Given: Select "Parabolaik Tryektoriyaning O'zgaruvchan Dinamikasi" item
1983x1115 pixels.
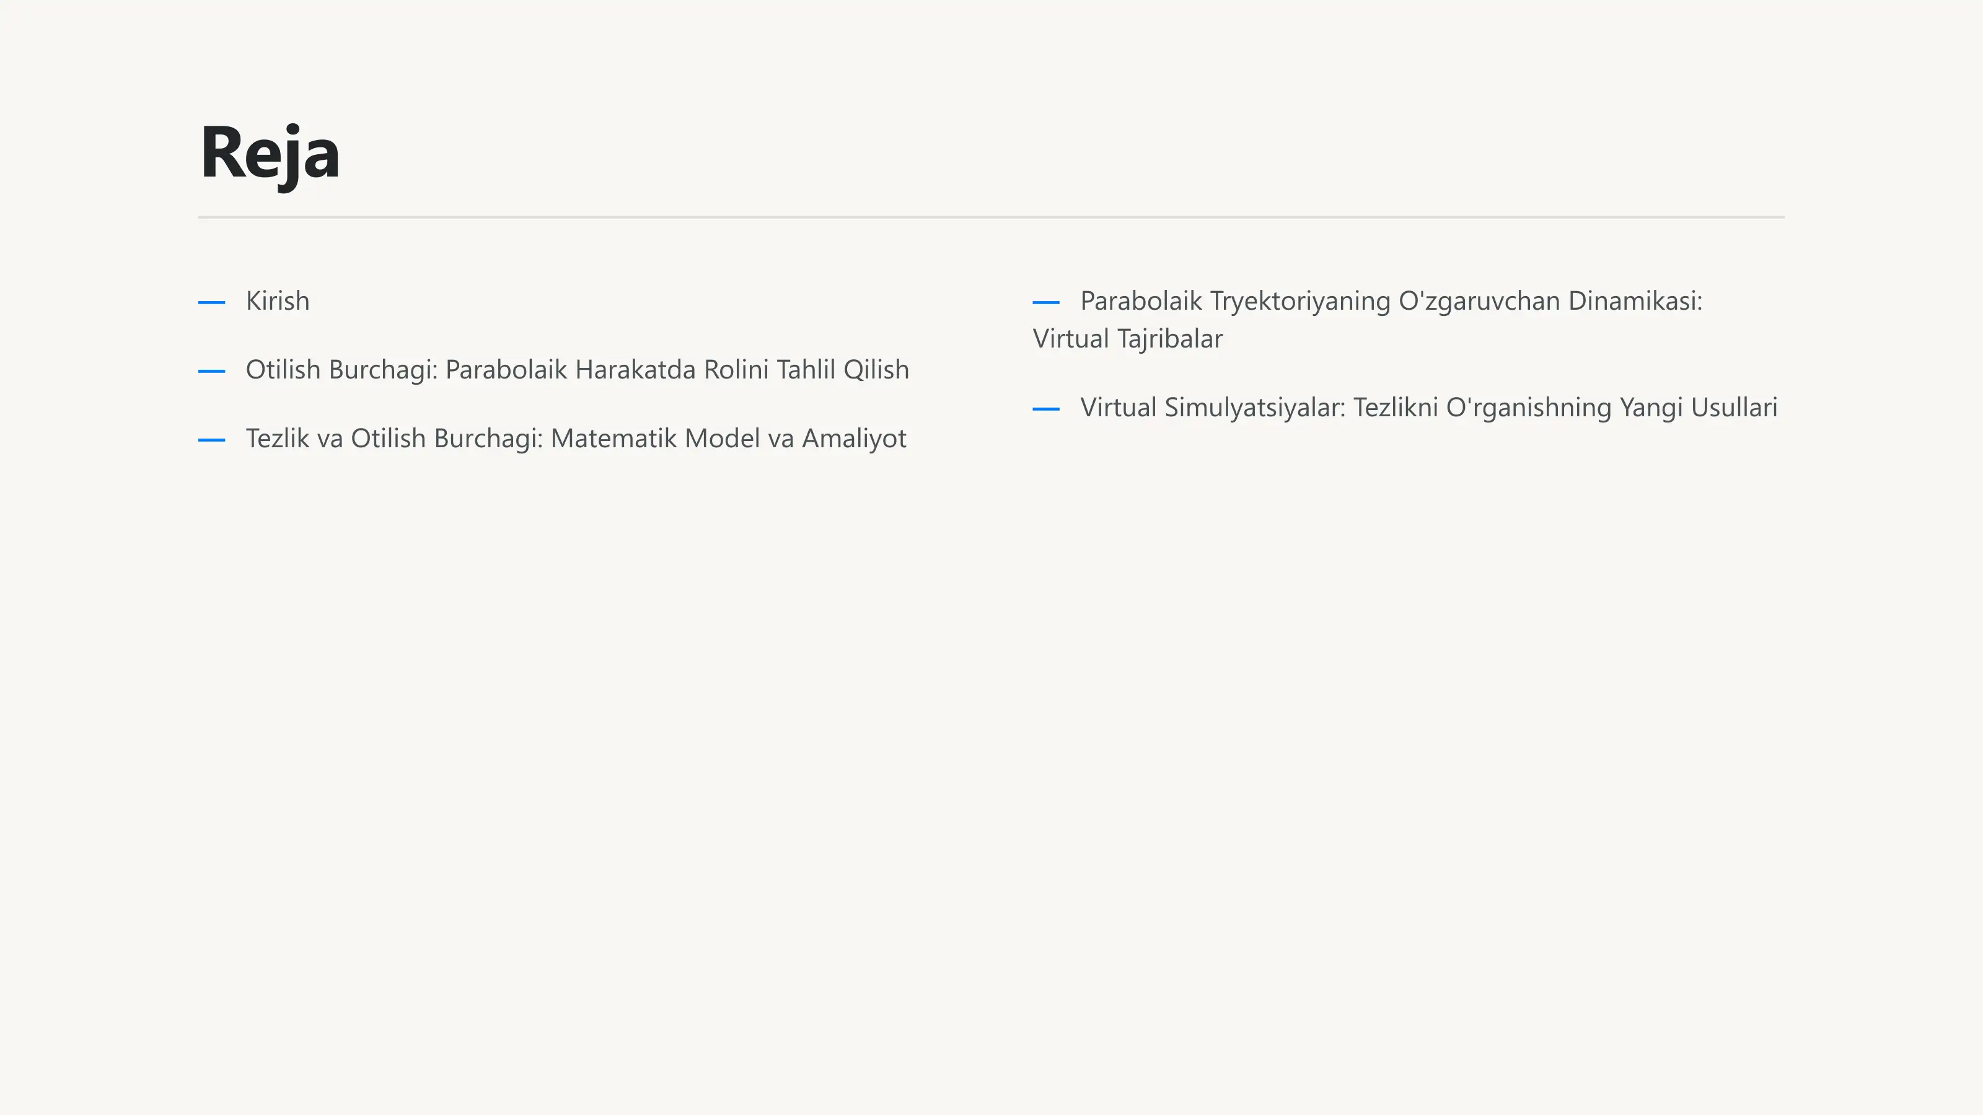Looking at the screenshot, I should 1368,320.
